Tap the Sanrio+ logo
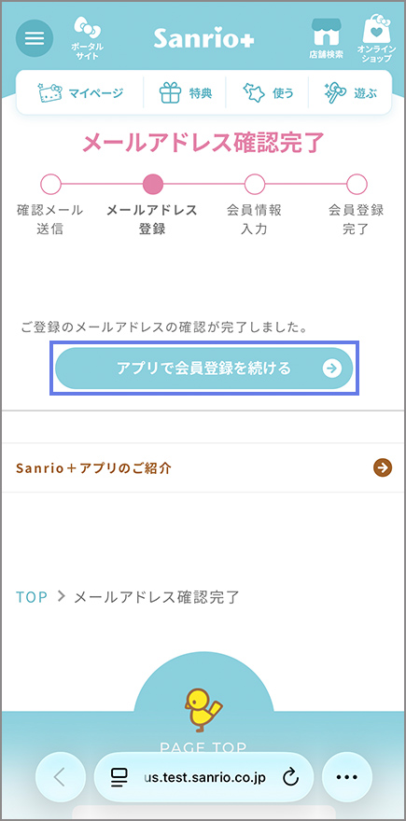The height and width of the screenshot is (821, 406). click(203, 37)
